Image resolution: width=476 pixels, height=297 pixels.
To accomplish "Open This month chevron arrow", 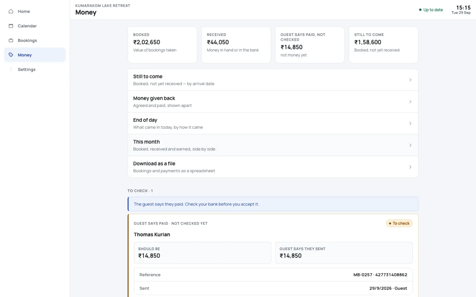I will pyautogui.click(x=410, y=145).
